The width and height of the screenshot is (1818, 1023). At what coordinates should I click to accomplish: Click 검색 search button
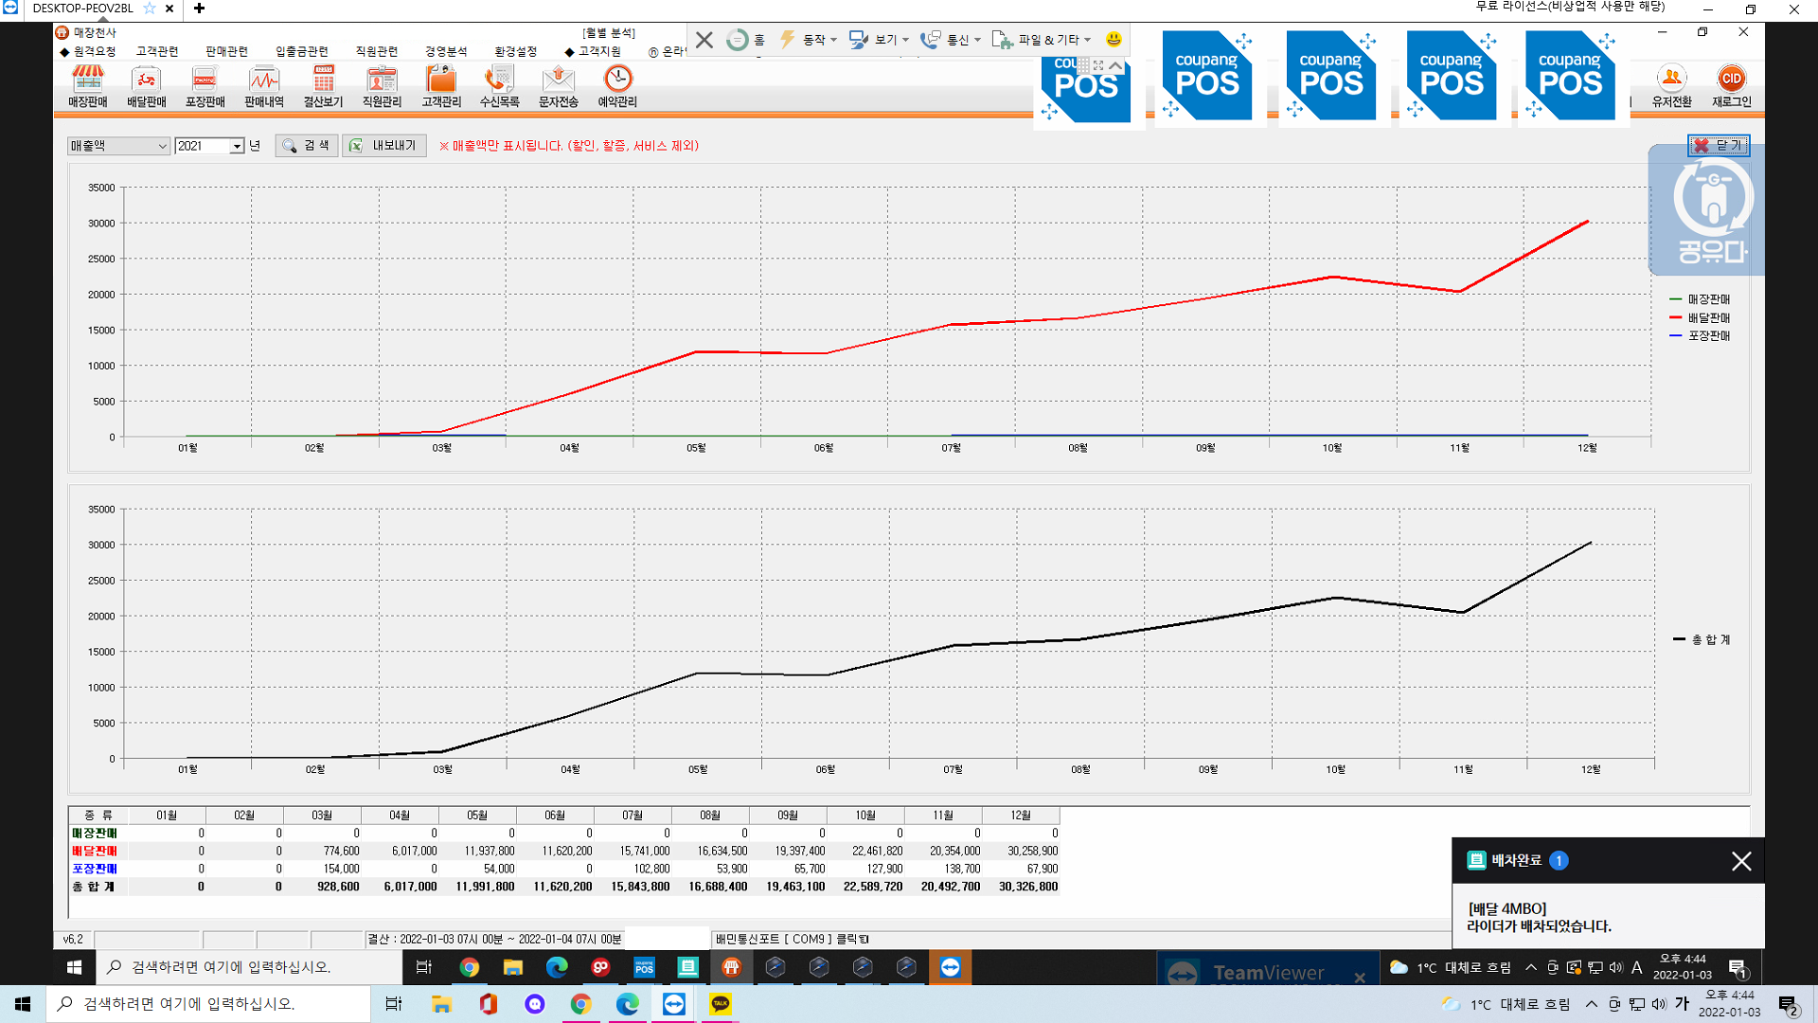[x=307, y=146]
